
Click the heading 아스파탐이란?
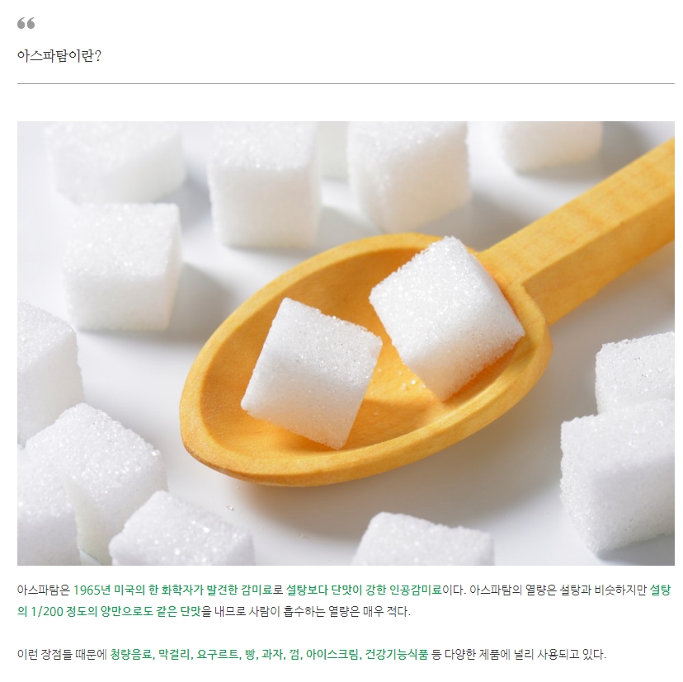point(59,56)
